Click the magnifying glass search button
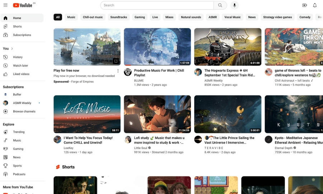The width and height of the screenshot is (323, 194). click(220, 5)
